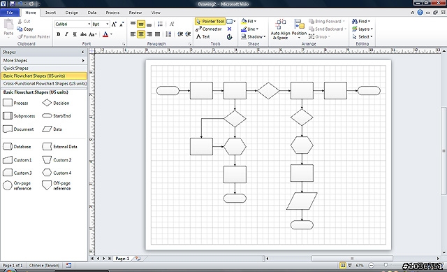447x272 pixels.
Task: Select the Rectangle drawing tool
Action: pos(230,22)
